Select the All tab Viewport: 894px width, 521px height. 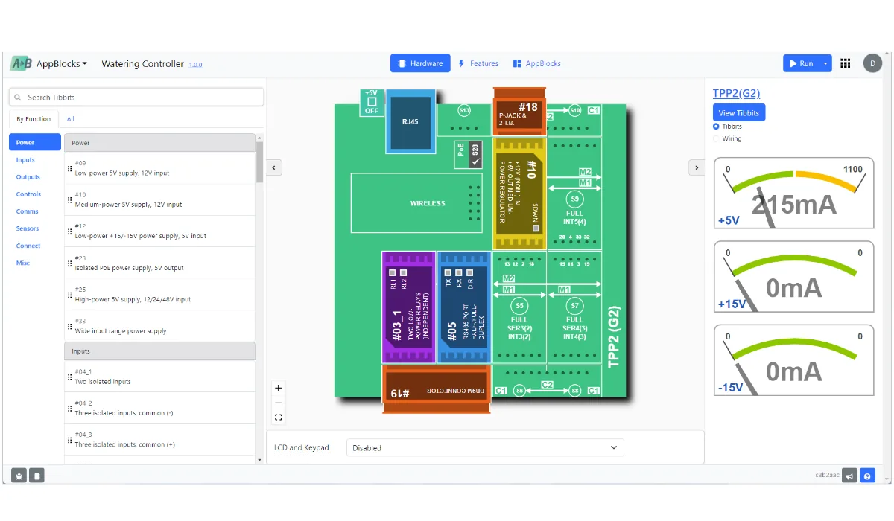(x=71, y=119)
